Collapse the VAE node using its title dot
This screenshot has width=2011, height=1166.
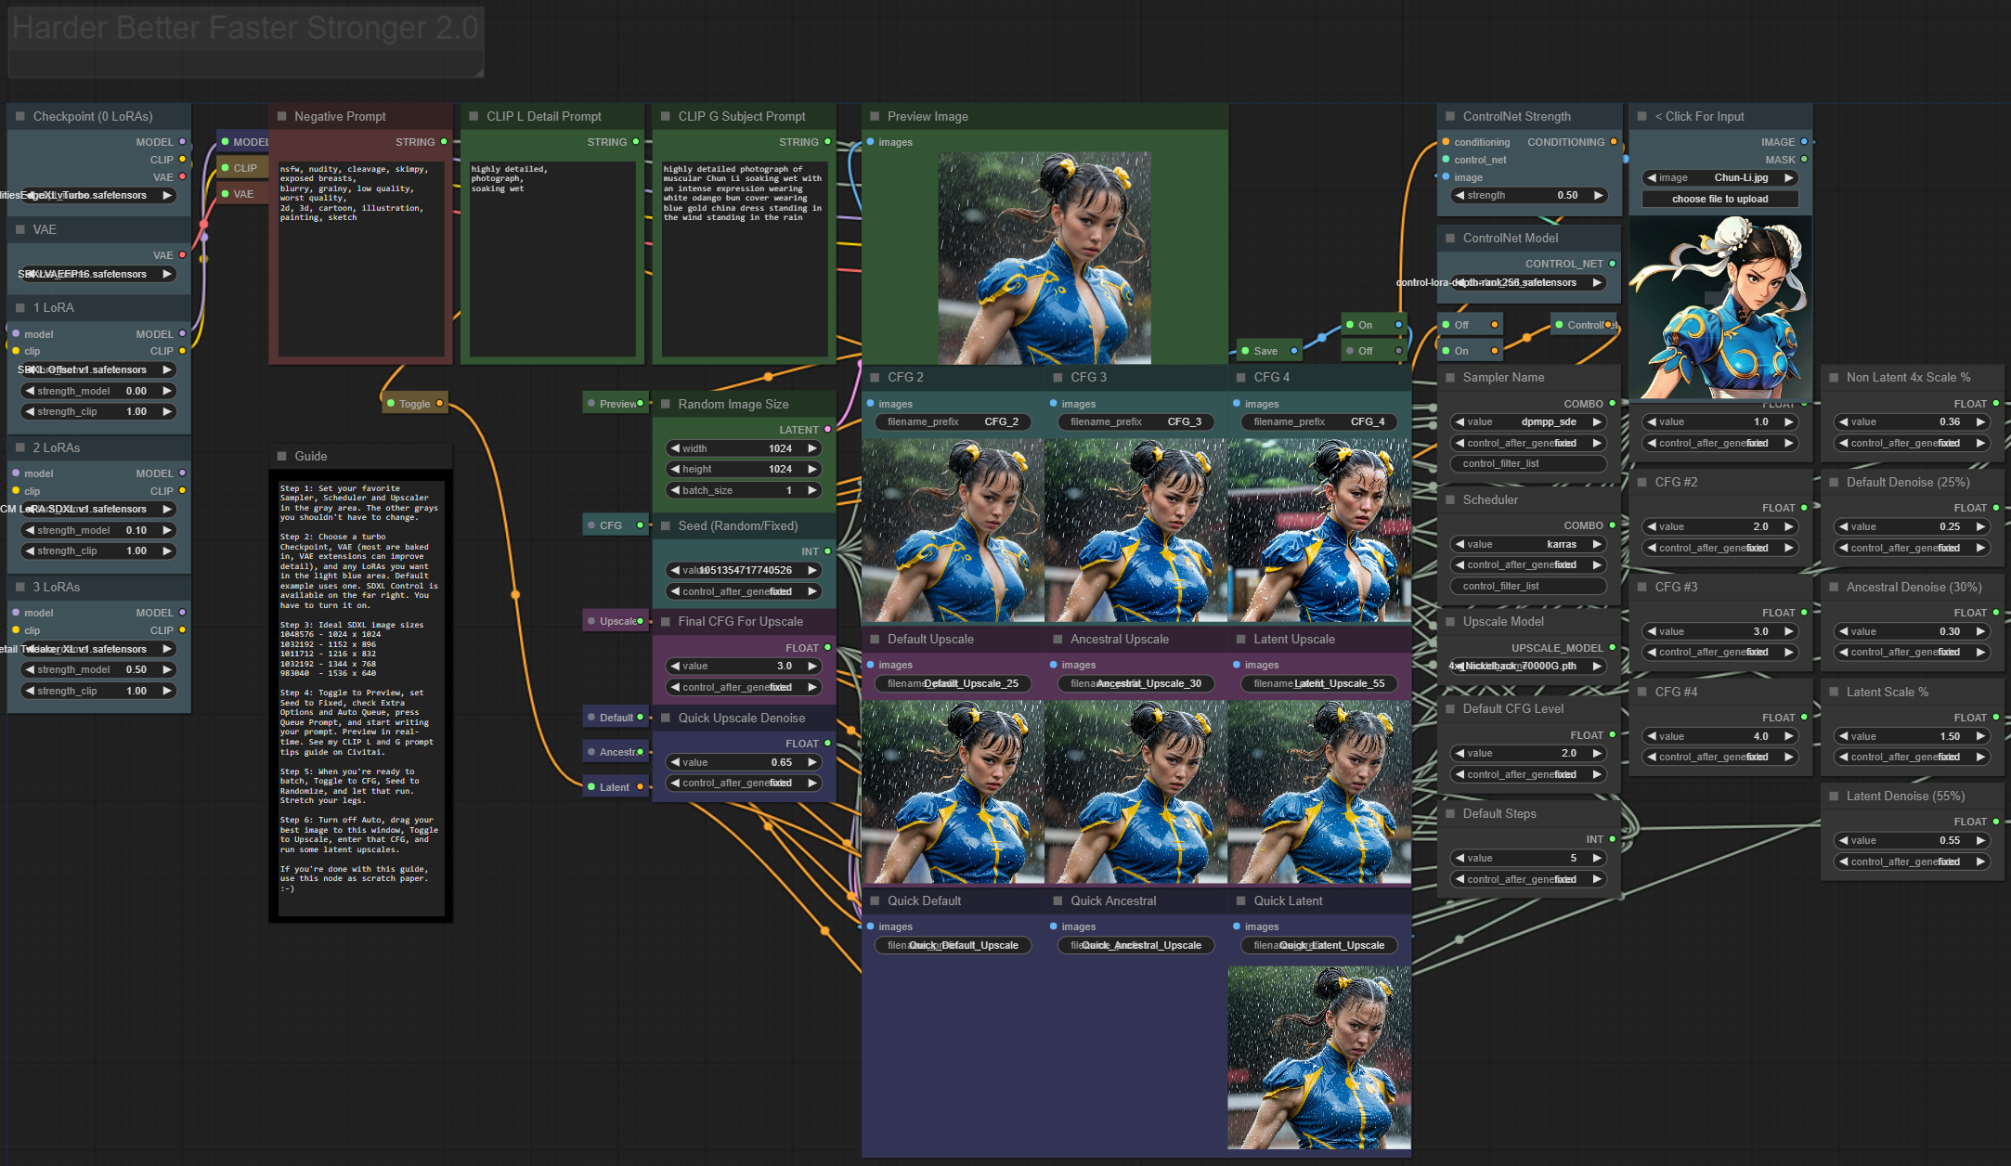[x=20, y=230]
